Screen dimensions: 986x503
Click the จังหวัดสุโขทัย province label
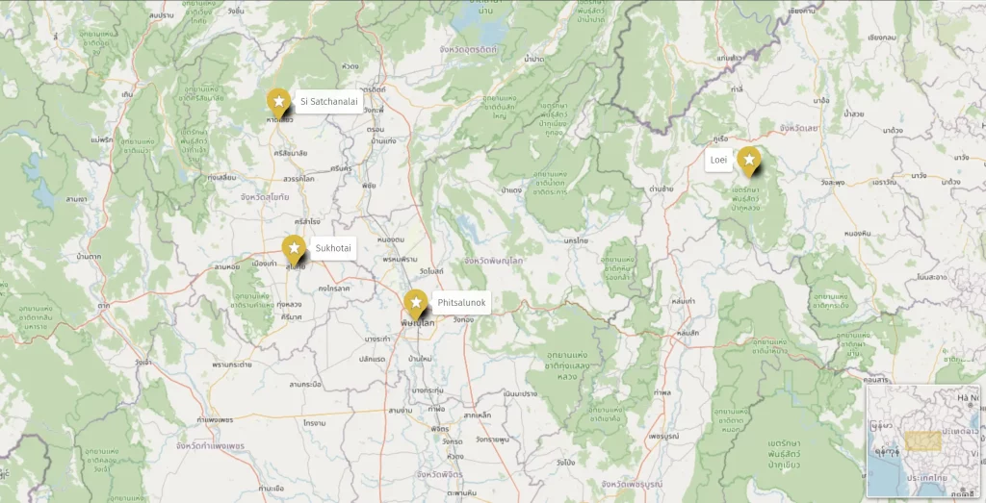(x=265, y=197)
